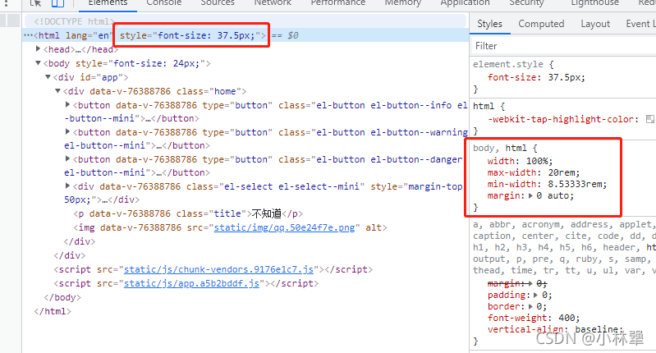Image resolution: width=656 pixels, height=353 pixels.
Task: Open the Security tab
Action: (526, 3)
